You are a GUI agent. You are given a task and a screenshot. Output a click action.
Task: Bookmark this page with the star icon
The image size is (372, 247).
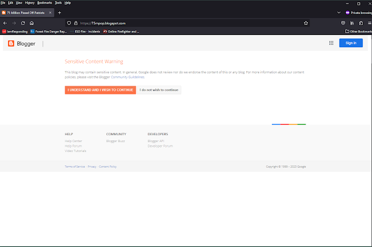[306, 23]
